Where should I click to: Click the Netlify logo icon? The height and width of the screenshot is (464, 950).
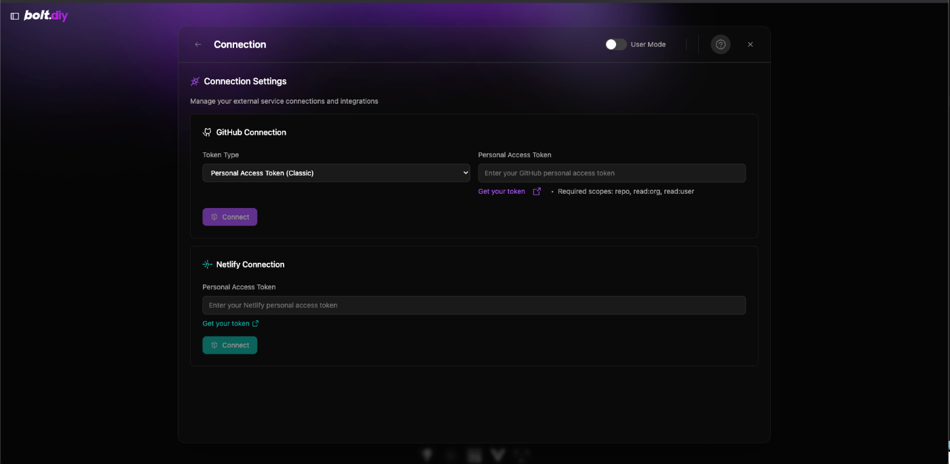[208, 264]
